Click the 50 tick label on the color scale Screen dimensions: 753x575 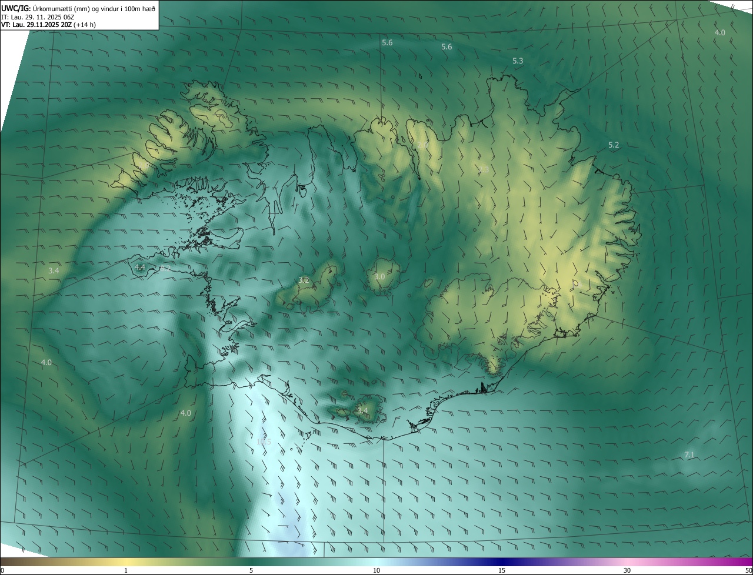748,571
